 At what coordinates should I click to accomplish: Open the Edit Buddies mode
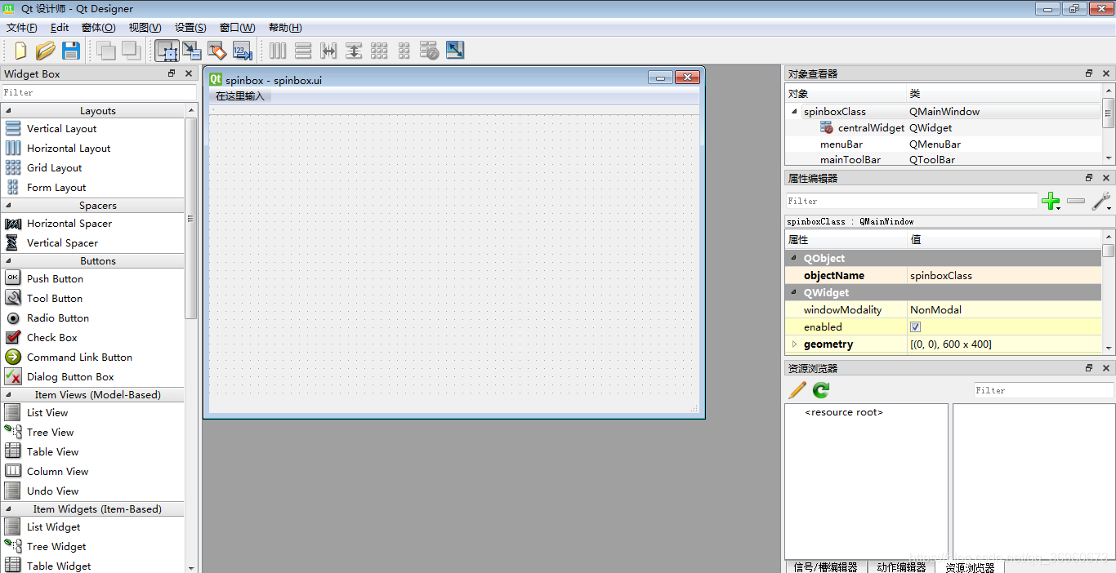(x=217, y=50)
